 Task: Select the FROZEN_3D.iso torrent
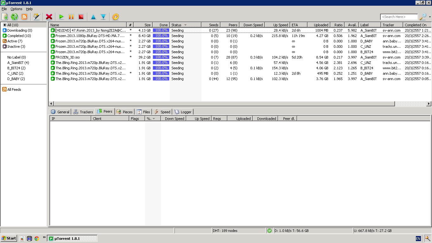click(x=240, y=57)
